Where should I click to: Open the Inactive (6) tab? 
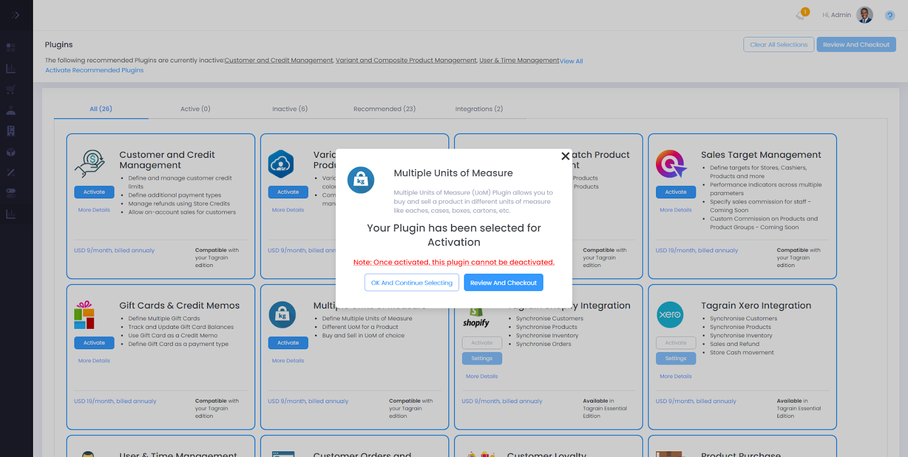(289, 109)
